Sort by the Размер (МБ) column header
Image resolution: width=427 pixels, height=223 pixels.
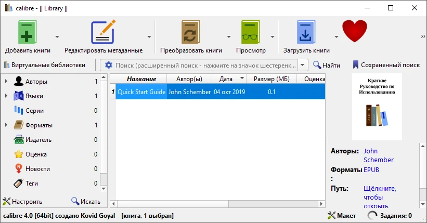(x=271, y=78)
